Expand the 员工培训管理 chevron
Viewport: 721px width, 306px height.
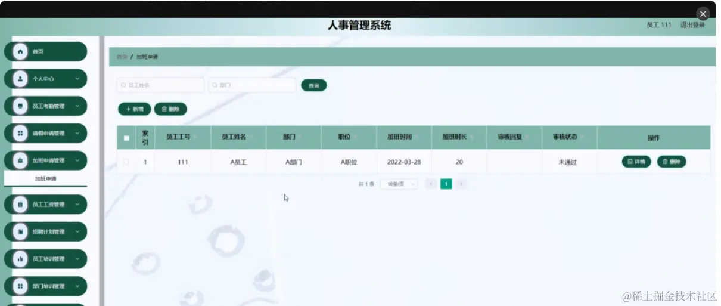[77, 259]
